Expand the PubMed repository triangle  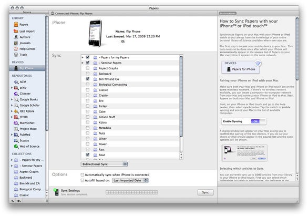pos(12,135)
